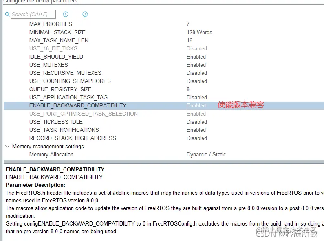Screen dimensions: 324x241
Task: Open USE_COUNTING_SEMAPHORES Disabled value dropdown
Action: 197,81
